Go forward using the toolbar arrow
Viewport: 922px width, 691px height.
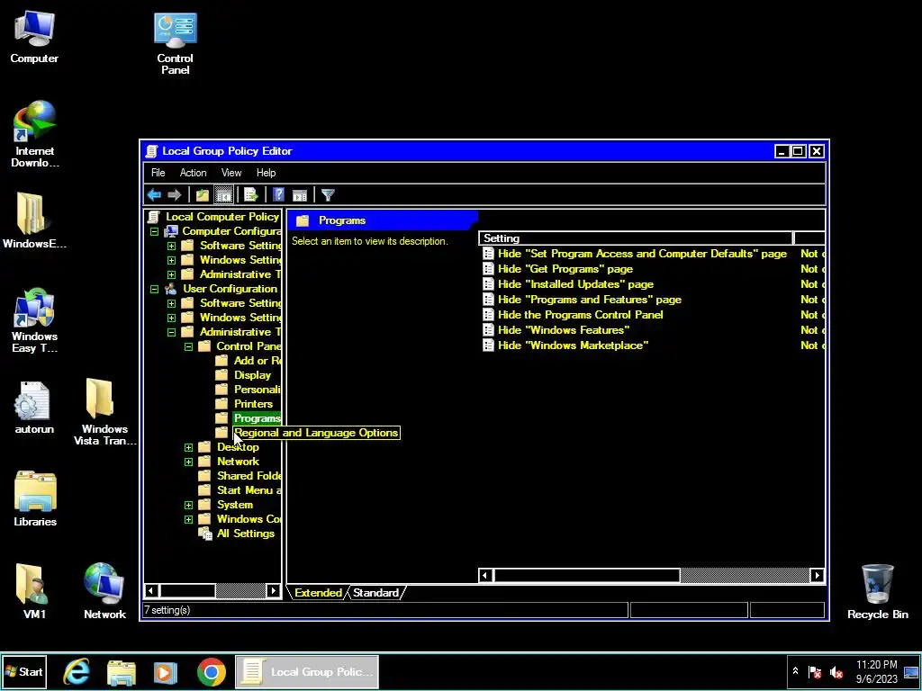(x=174, y=194)
